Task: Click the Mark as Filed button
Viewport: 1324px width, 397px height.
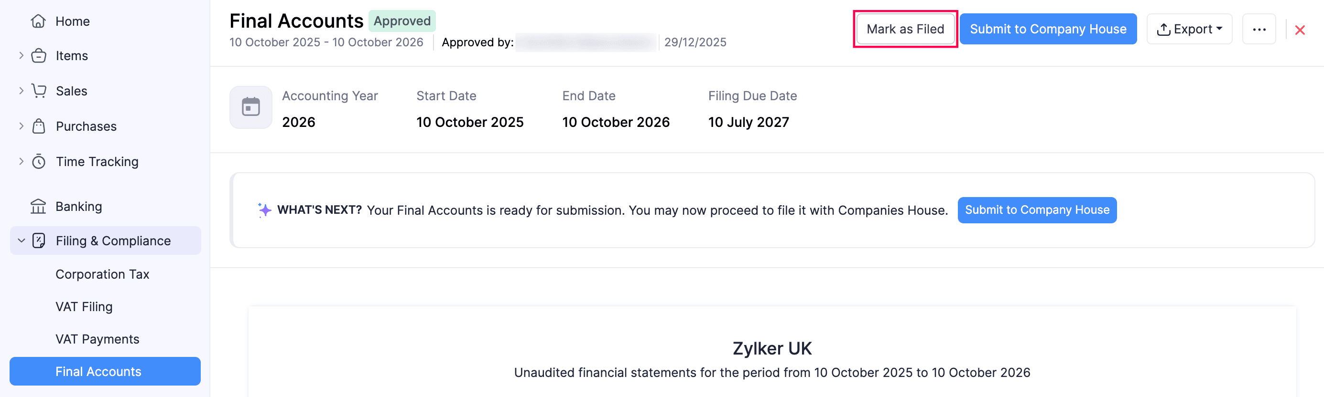Action: click(x=906, y=29)
